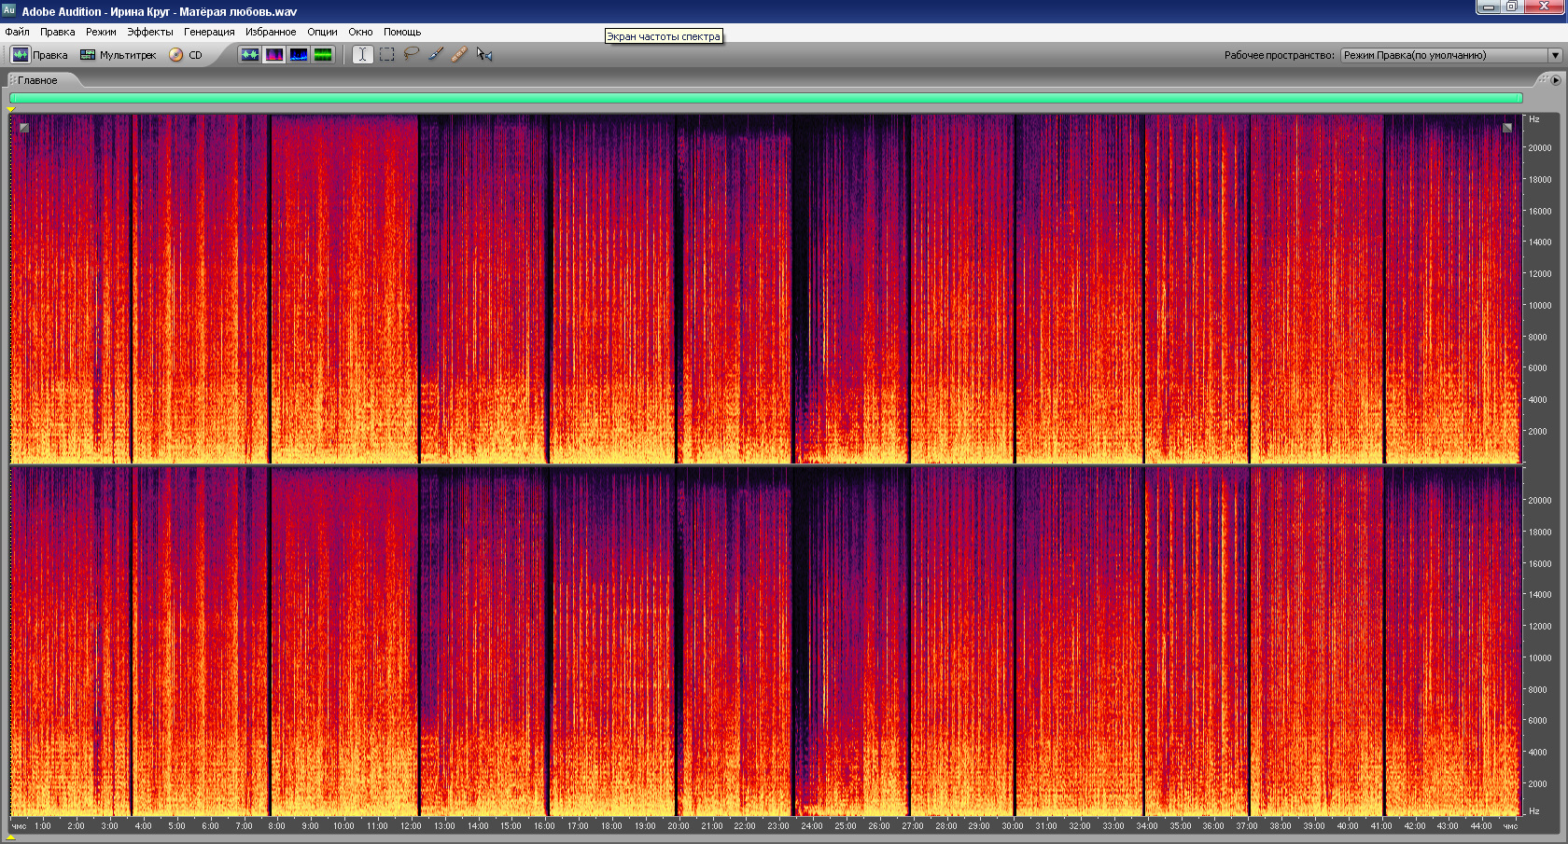
Task: Click the Рабочее пространство label
Action: tap(1279, 55)
